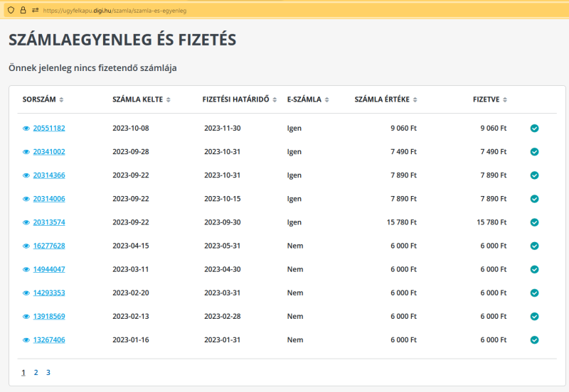
Task: Open invoice number 14944047
Action: click(x=49, y=270)
